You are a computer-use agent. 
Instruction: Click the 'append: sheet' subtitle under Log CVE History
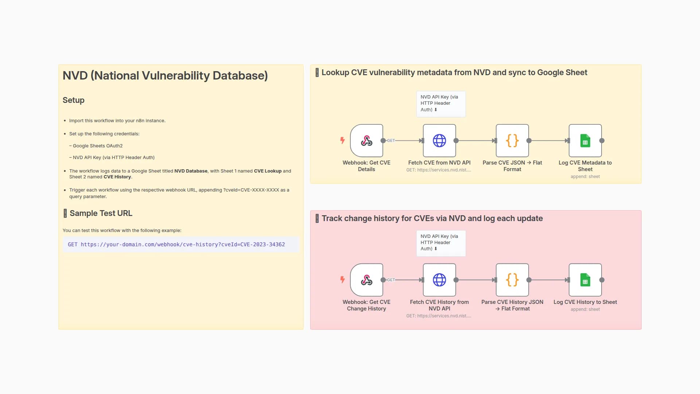(585, 309)
